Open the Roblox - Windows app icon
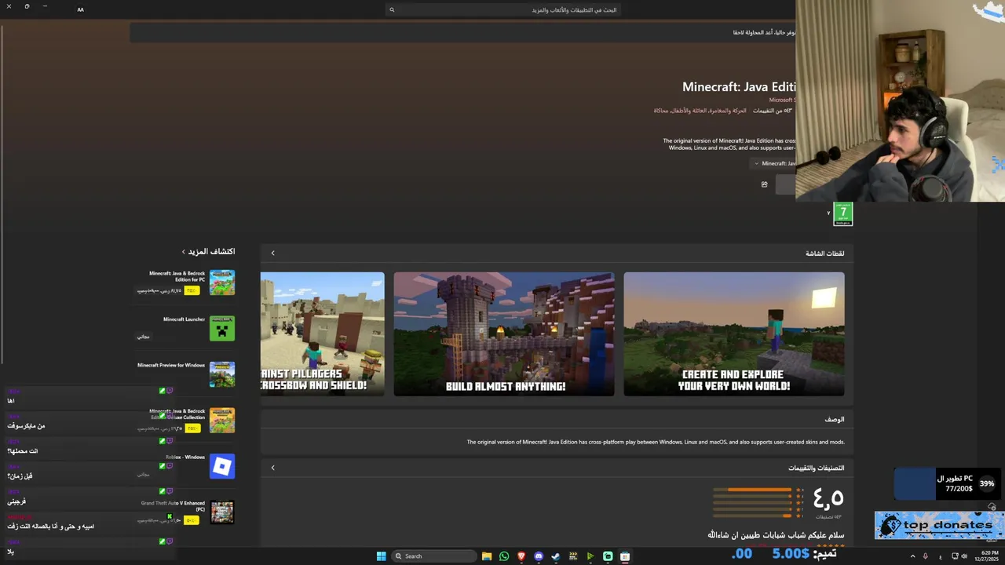1005x565 pixels. [222, 466]
